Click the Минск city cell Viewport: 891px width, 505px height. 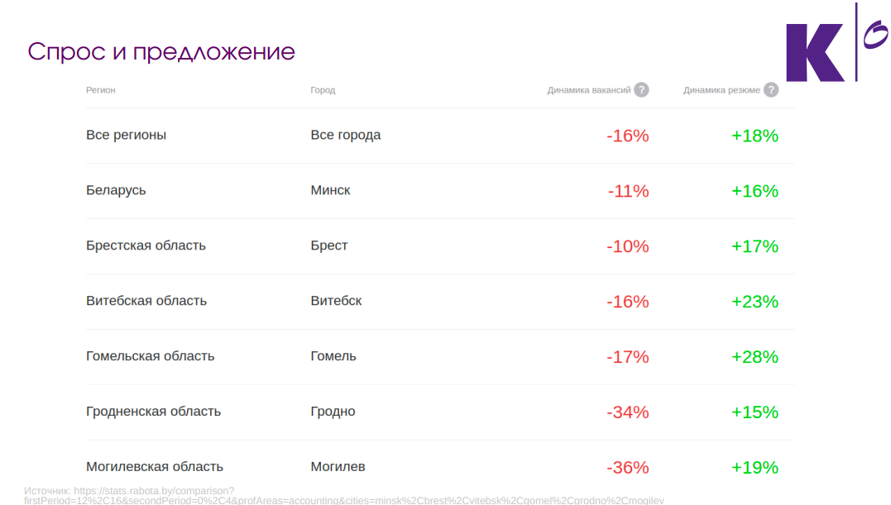(x=330, y=190)
